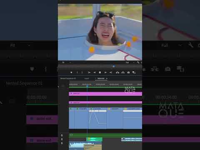Viewport: 200px width, 150px height.
Task: Select the light blue audio clip at right
Action: click(x=132, y=139)
